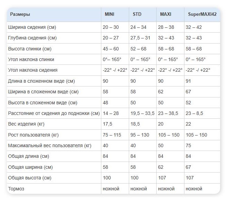
Task: Click the MAXI column header
Action: click(166, 14)
